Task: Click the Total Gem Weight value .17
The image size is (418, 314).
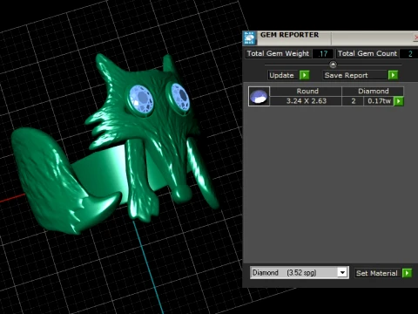Action: click(x=323, y=54)
